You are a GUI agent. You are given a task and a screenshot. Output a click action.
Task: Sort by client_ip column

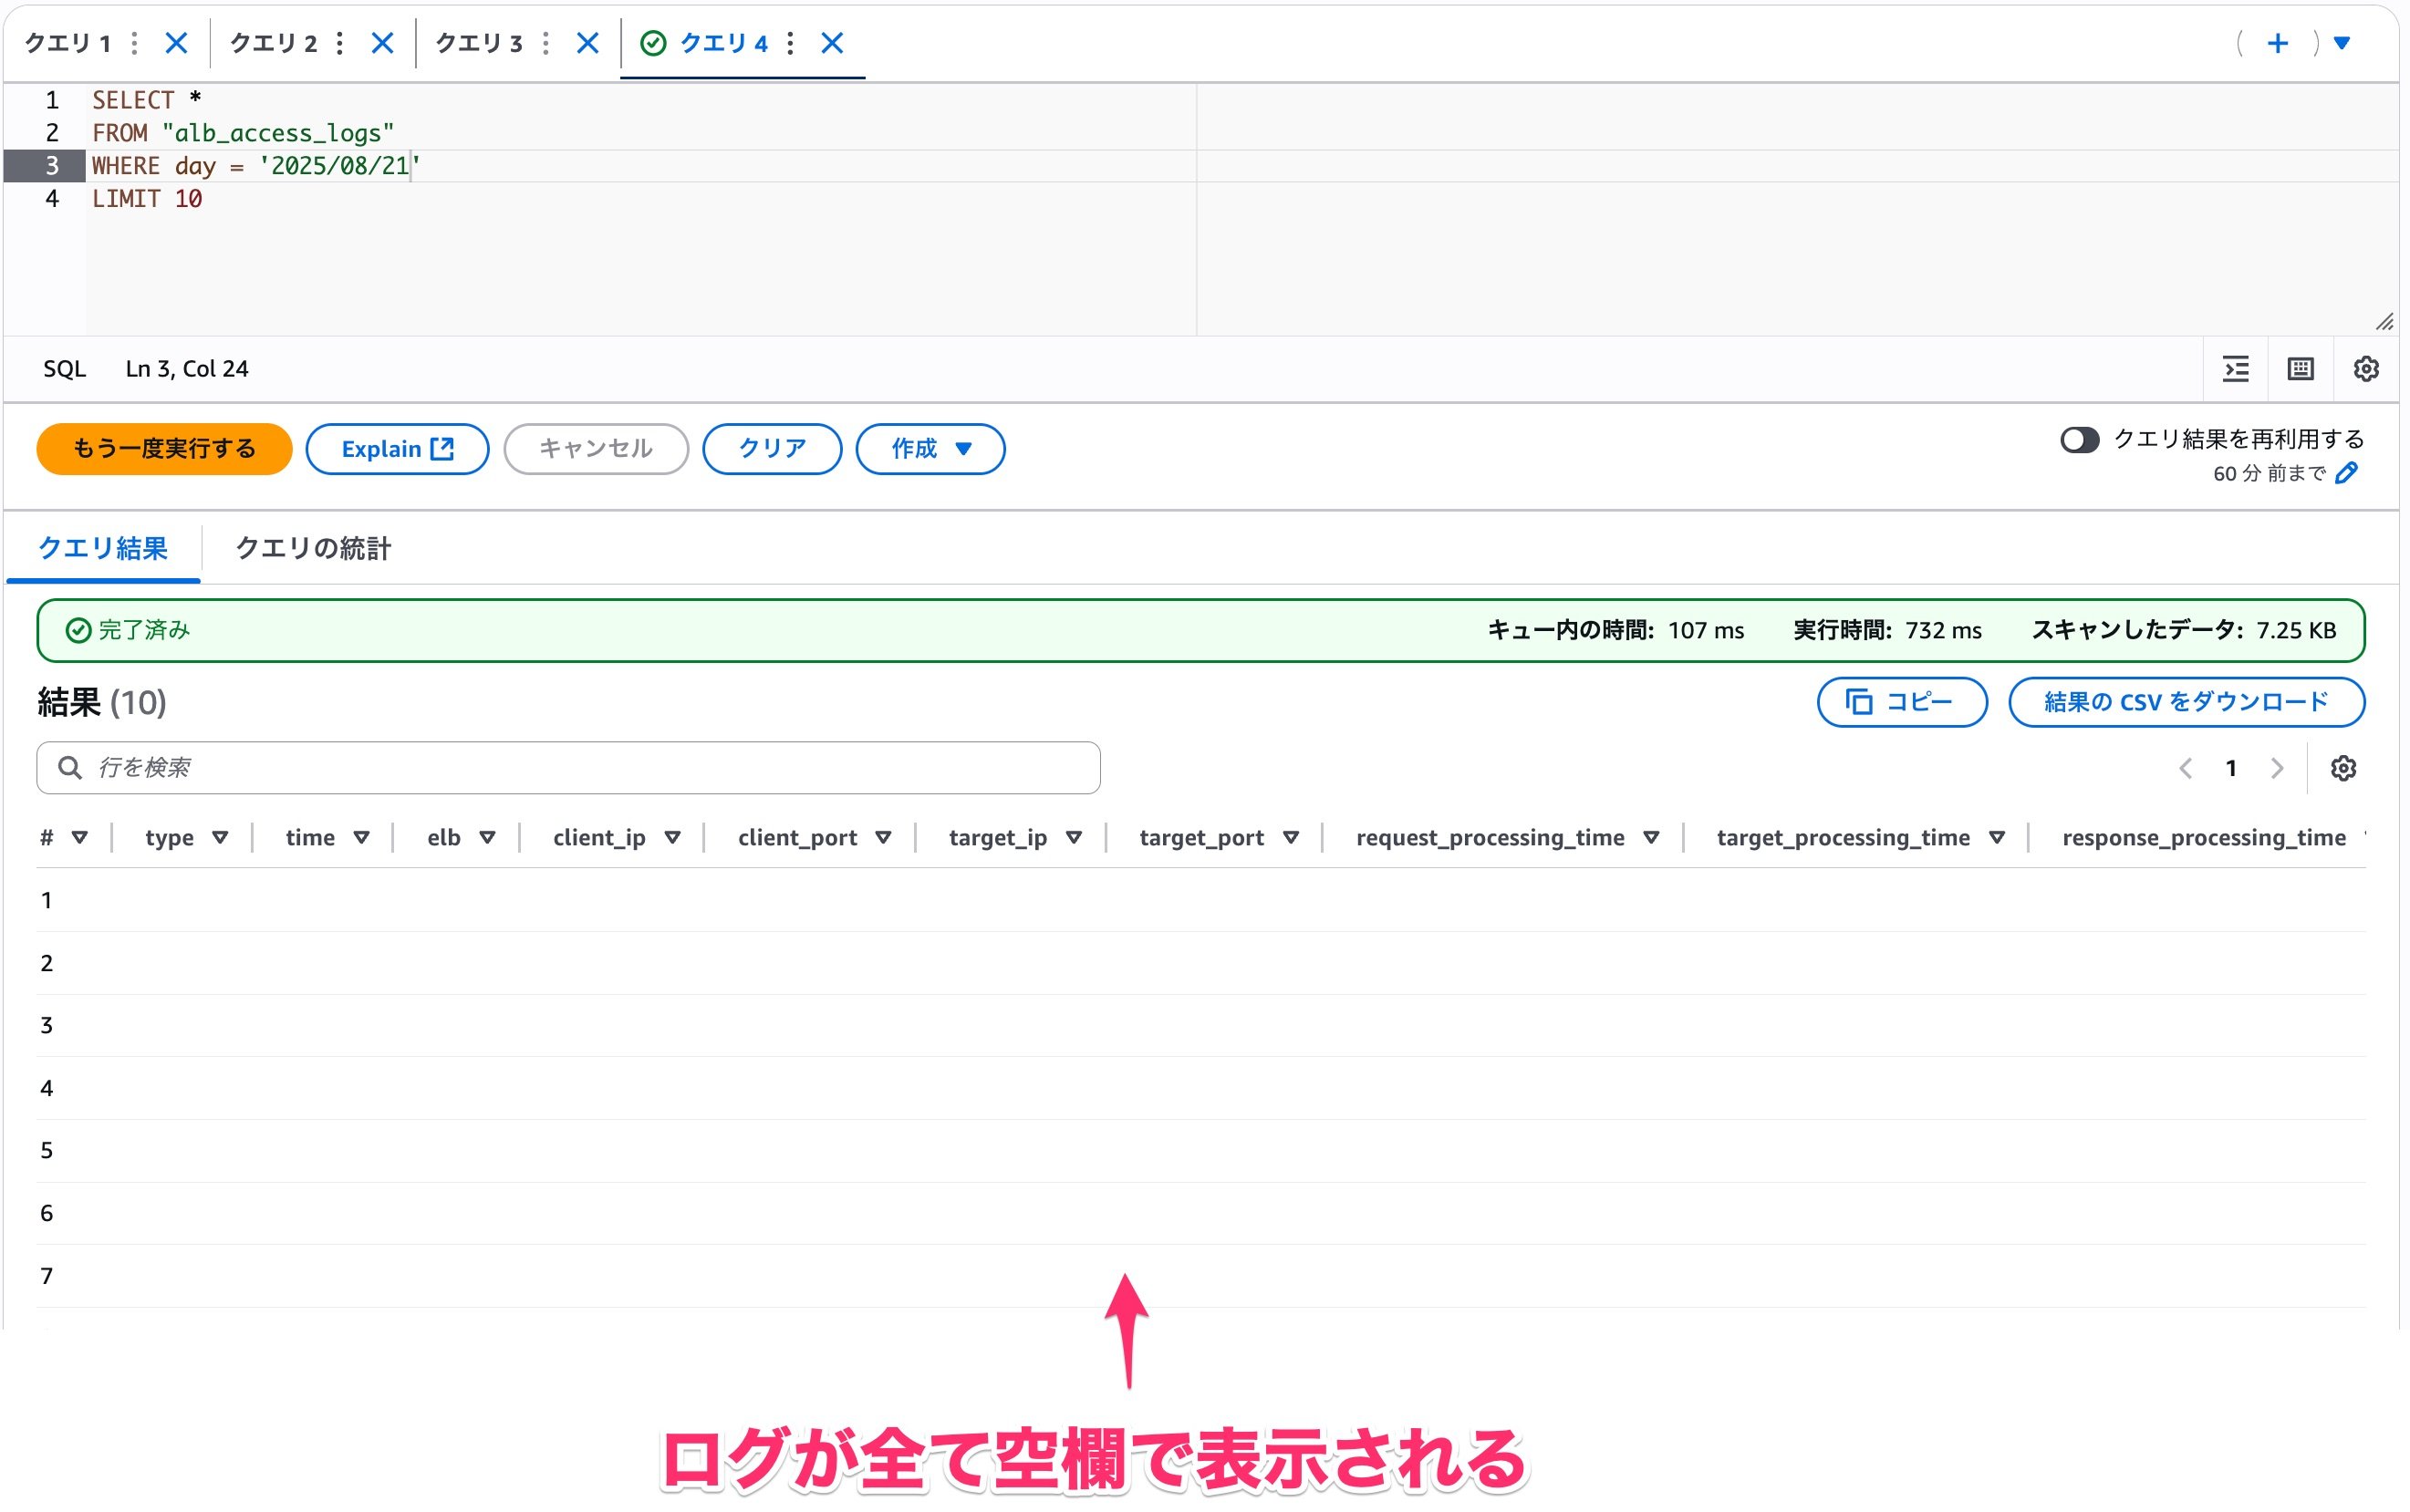tap(672, 838)
